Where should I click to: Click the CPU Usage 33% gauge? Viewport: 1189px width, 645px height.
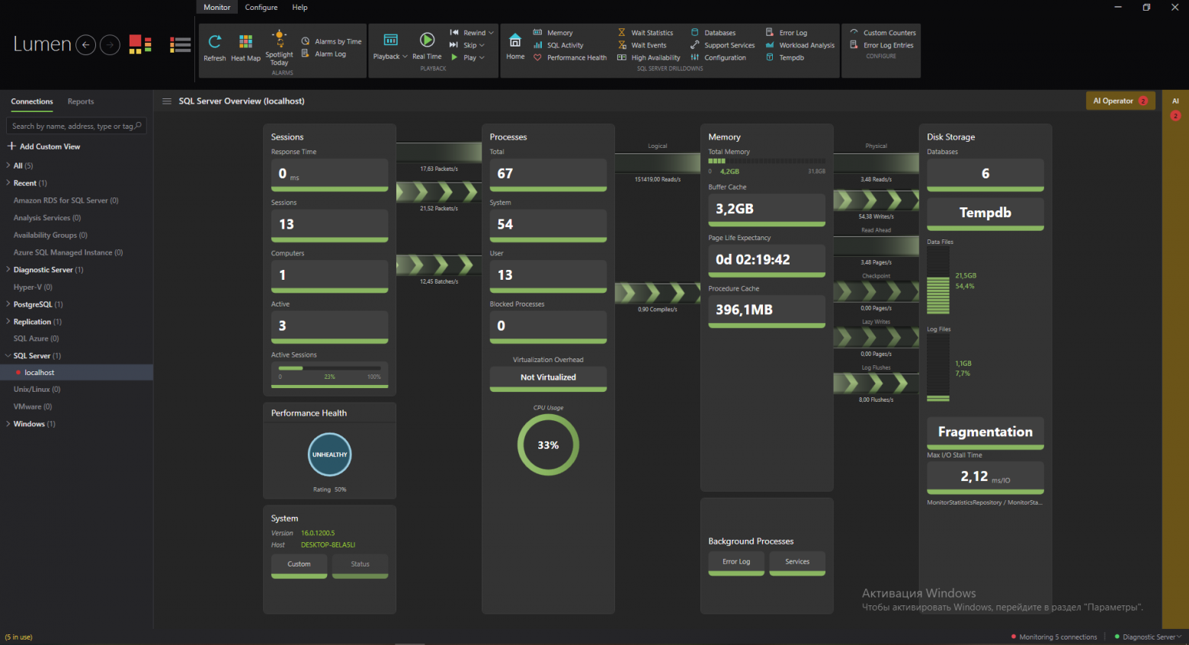pos(548,445)
